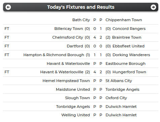Screen dimensions: 160x122
Task: Open Hungerford Town team page
Action: point(129,72)
